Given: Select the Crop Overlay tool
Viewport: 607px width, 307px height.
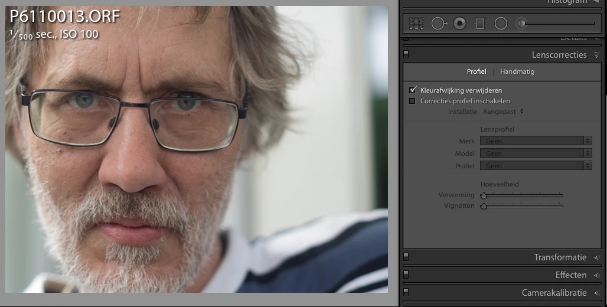Looking at the screenshot, I should [x=416, y=24].
